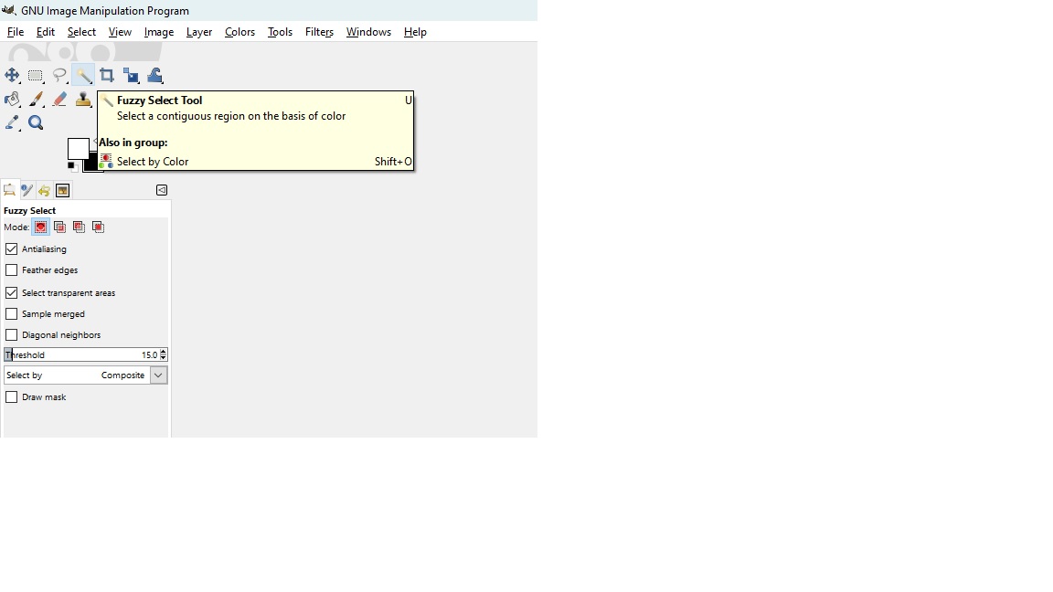Click the white foreground color swatch

coord(77,148)
